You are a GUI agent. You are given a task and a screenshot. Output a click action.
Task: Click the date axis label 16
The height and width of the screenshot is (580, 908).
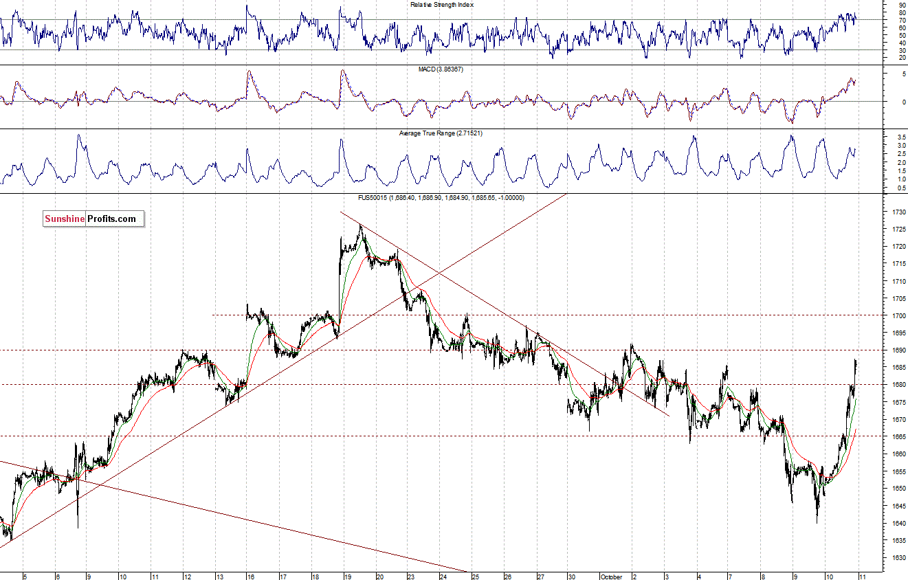coord(250,576)
